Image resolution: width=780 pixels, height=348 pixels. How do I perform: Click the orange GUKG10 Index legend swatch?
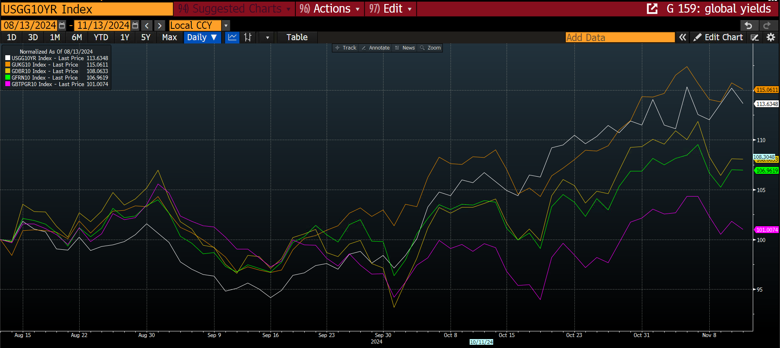[x=8, y=65]
